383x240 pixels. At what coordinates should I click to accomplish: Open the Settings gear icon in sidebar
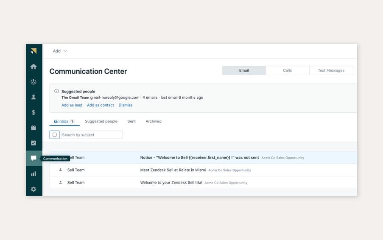[34, 189]
